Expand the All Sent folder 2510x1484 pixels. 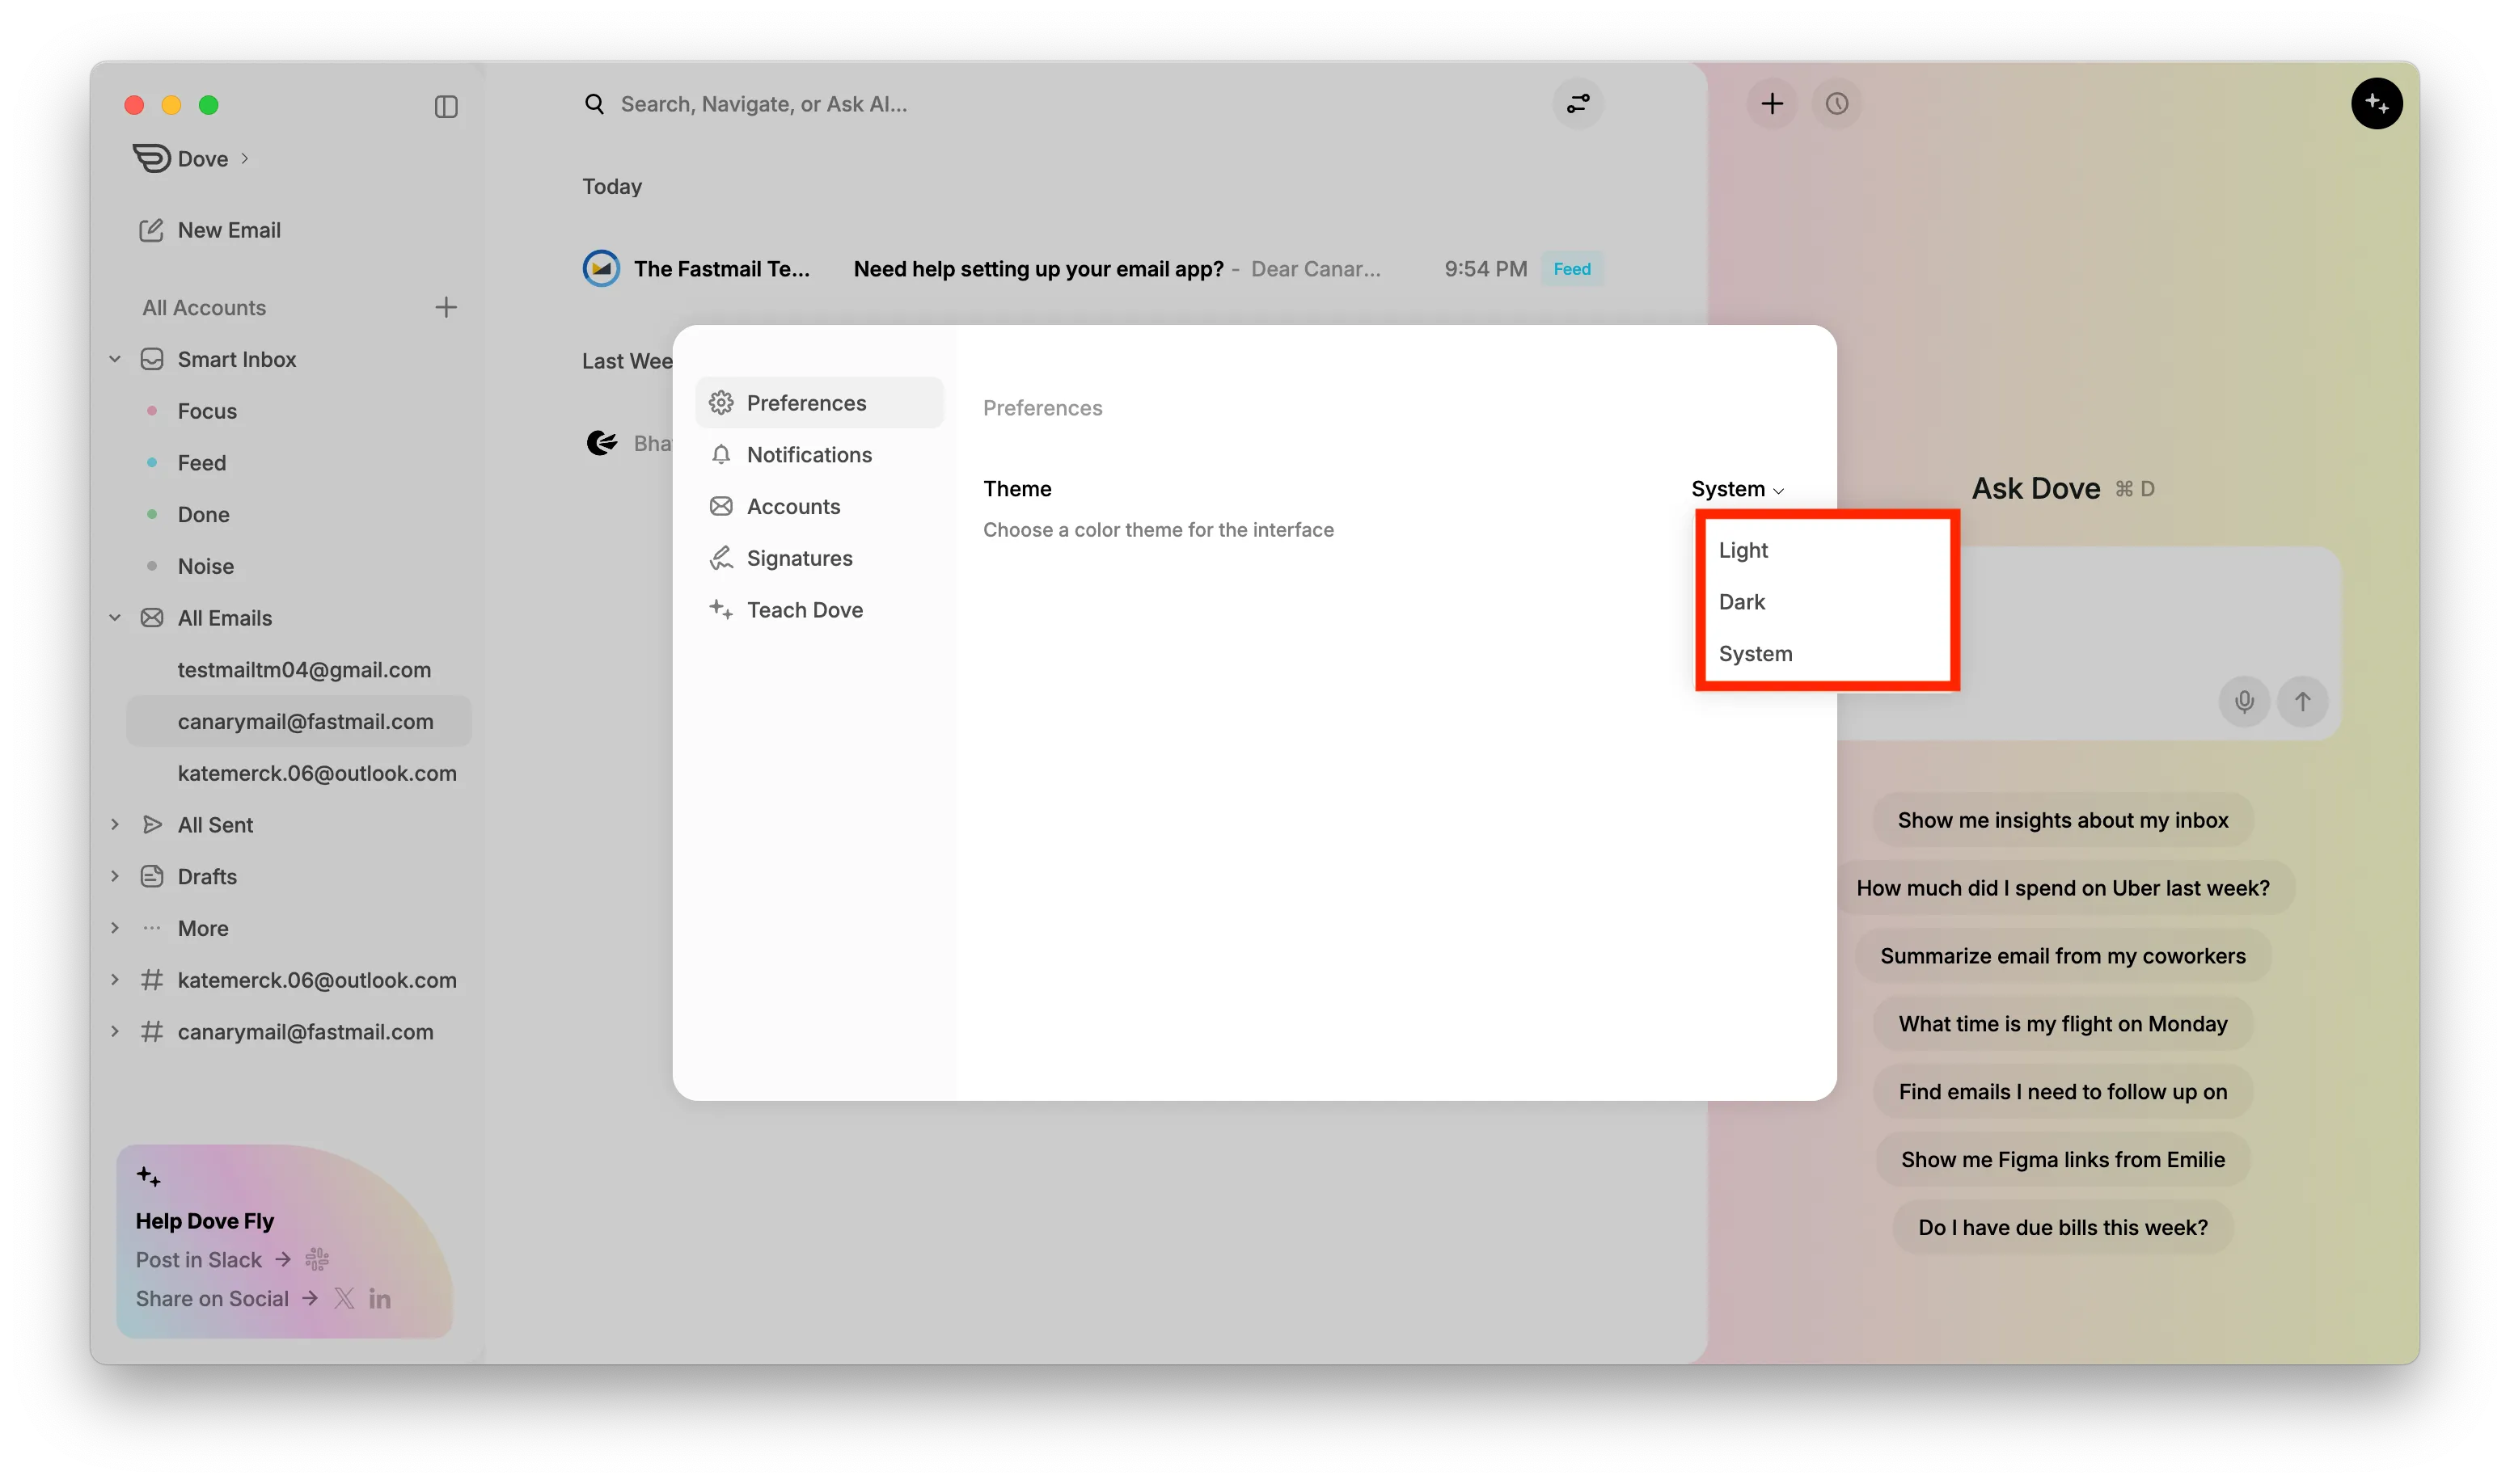115,825
